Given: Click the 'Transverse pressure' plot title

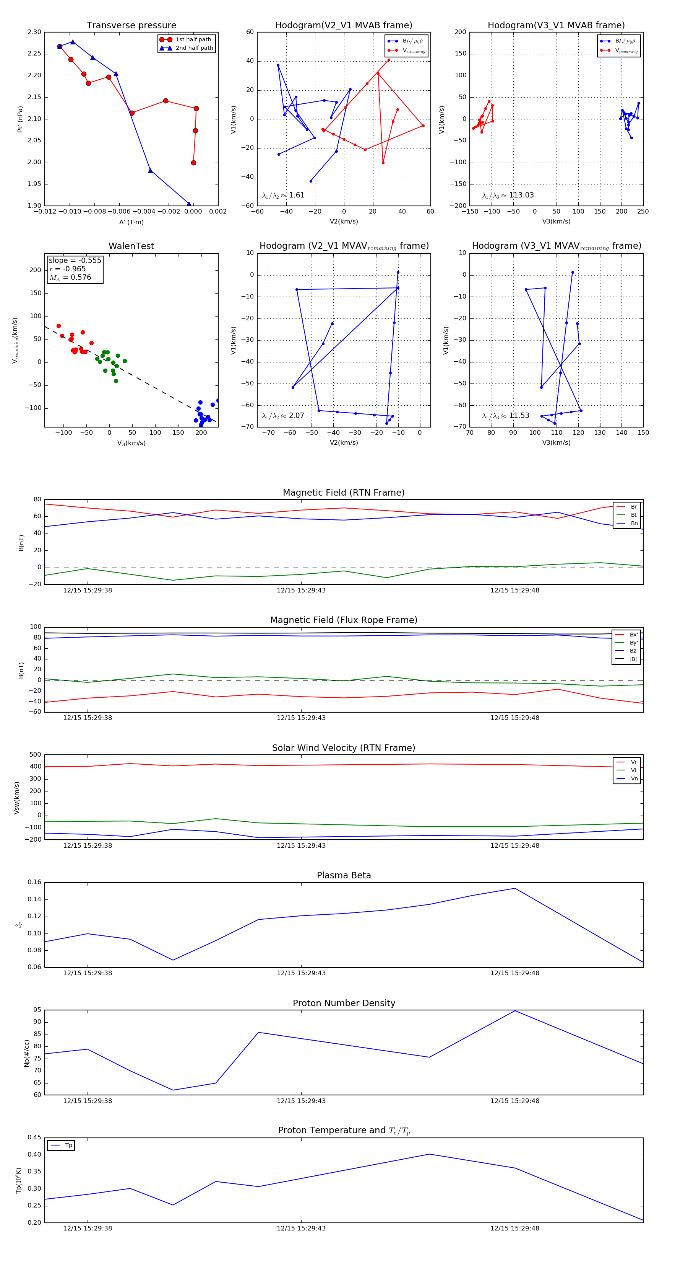Looking at the screenshot, I should pos(131,26).
